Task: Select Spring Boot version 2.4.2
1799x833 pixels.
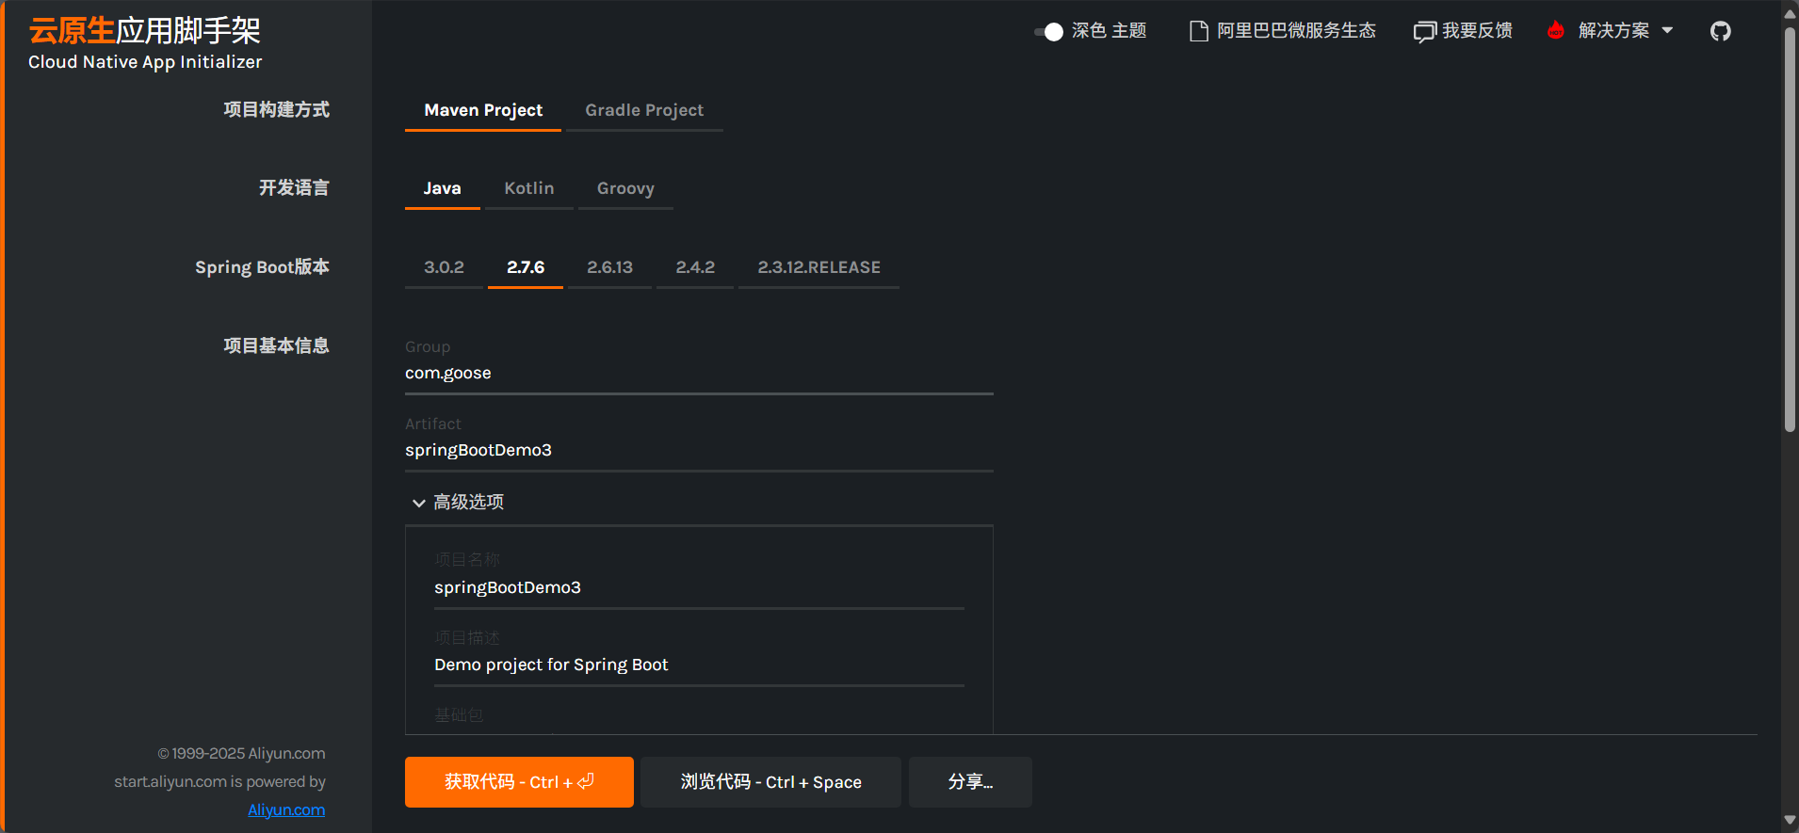Action: tap(695, 267)
